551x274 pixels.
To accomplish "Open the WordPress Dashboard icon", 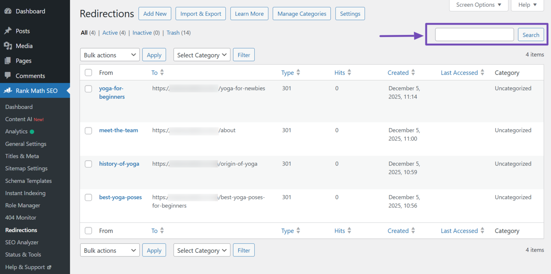I will (x=8, y=11).
